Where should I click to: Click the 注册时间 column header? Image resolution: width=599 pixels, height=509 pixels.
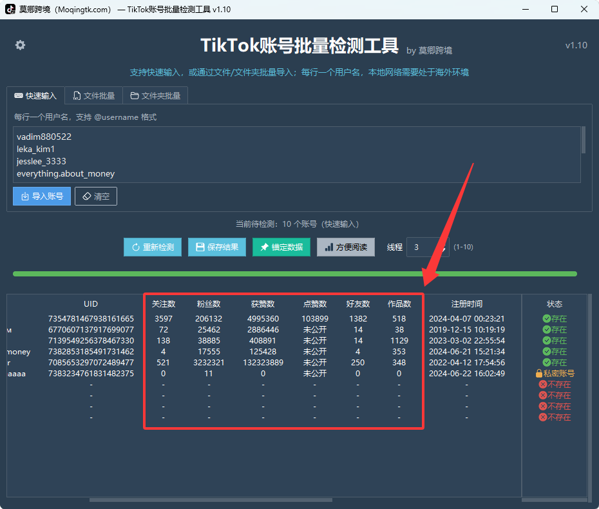point(467,304)
